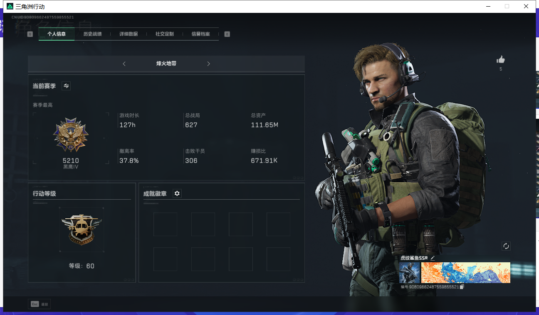This screenshot has height=315, width=539.
Task: Click the 当前赛季 heading
Action: coord(44,86)
